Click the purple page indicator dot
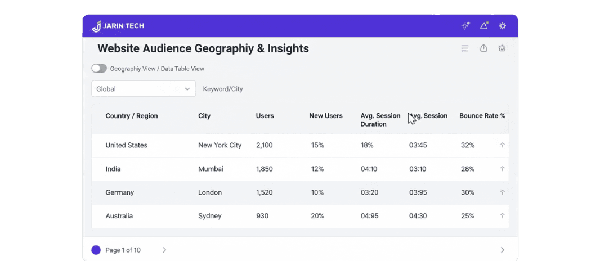This screenshot has height=261, width=591. click(96, 250)
